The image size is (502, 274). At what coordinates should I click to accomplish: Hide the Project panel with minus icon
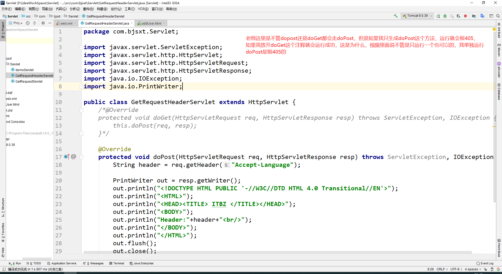pos(50,23)
